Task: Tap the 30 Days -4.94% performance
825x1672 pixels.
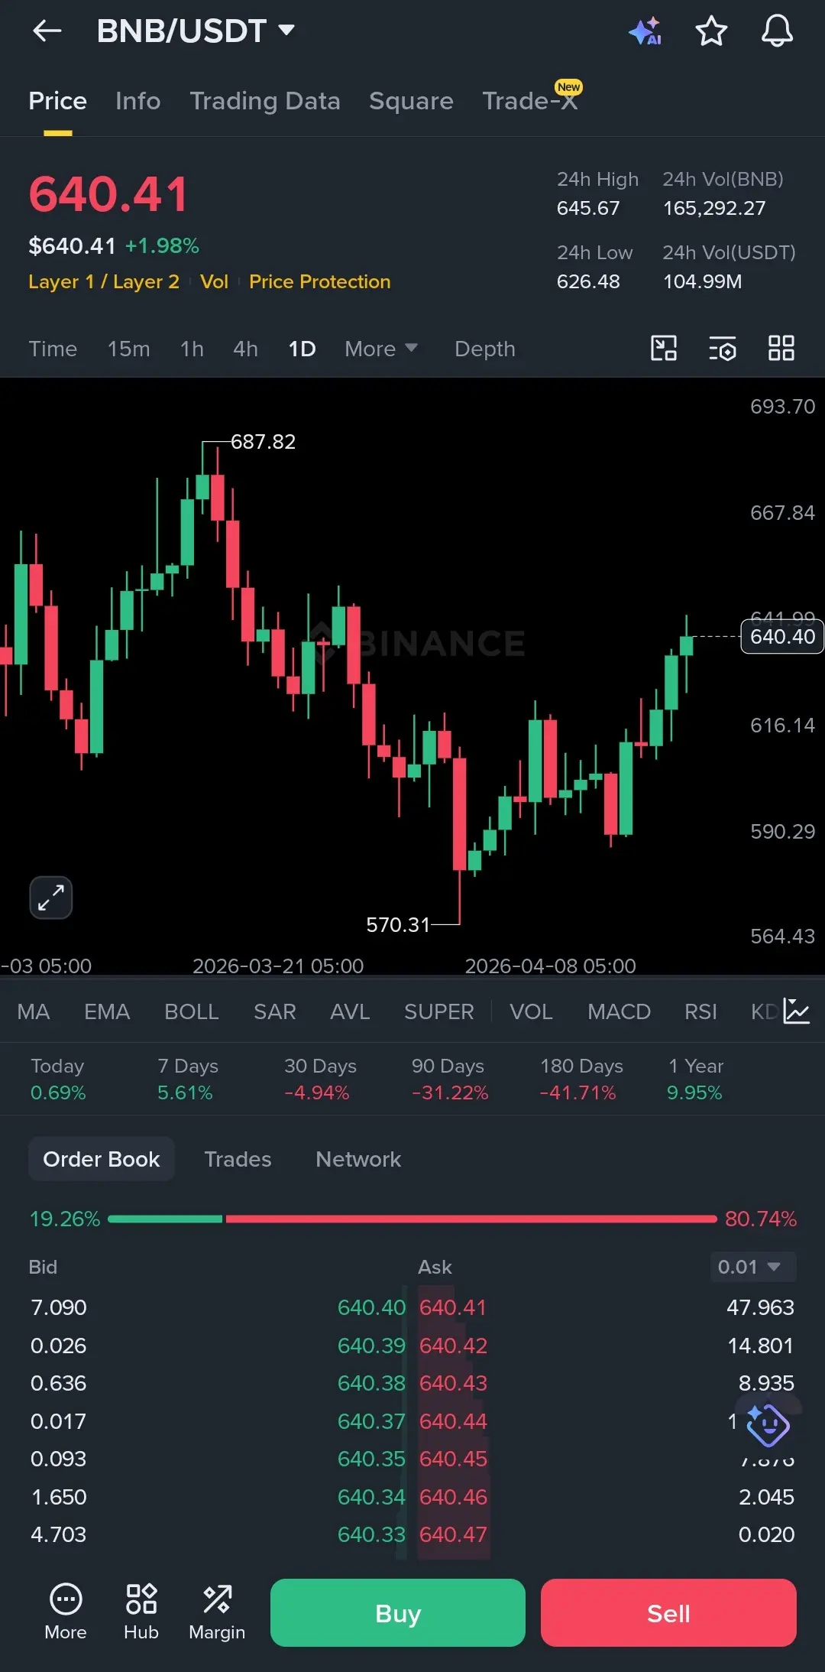Action: point(320,1079)
